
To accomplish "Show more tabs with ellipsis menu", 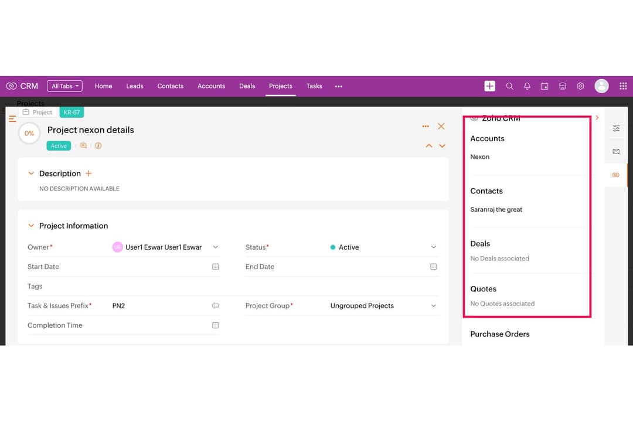I will pyautogui.click(x=338, y=86).
